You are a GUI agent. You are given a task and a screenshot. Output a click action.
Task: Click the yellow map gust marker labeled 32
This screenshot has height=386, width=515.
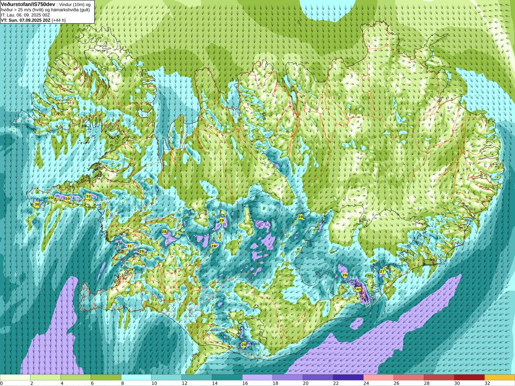click(89, 196)
